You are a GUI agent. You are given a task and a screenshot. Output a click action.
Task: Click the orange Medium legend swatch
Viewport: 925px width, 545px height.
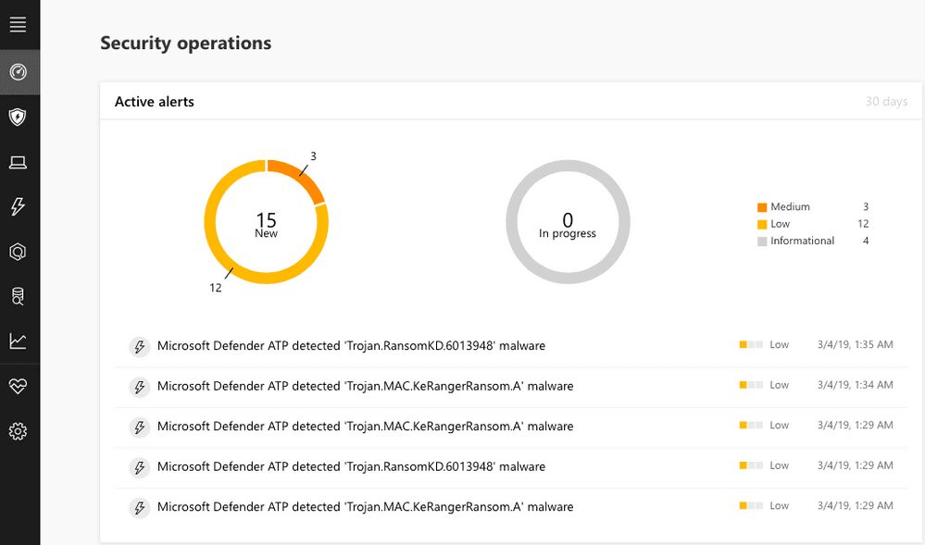point(762,207)
